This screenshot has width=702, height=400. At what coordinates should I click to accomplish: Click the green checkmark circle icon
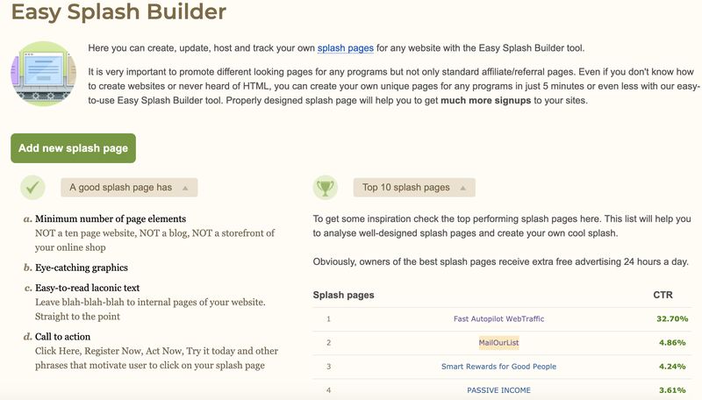click(x=33, y=187)
